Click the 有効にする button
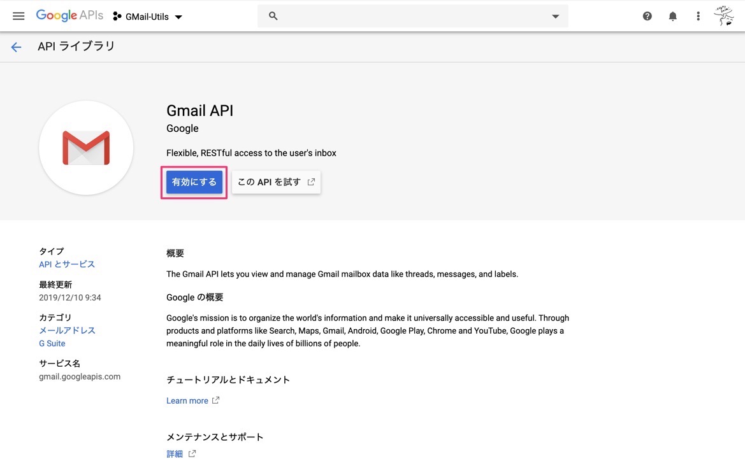 [x=194, y=181]
